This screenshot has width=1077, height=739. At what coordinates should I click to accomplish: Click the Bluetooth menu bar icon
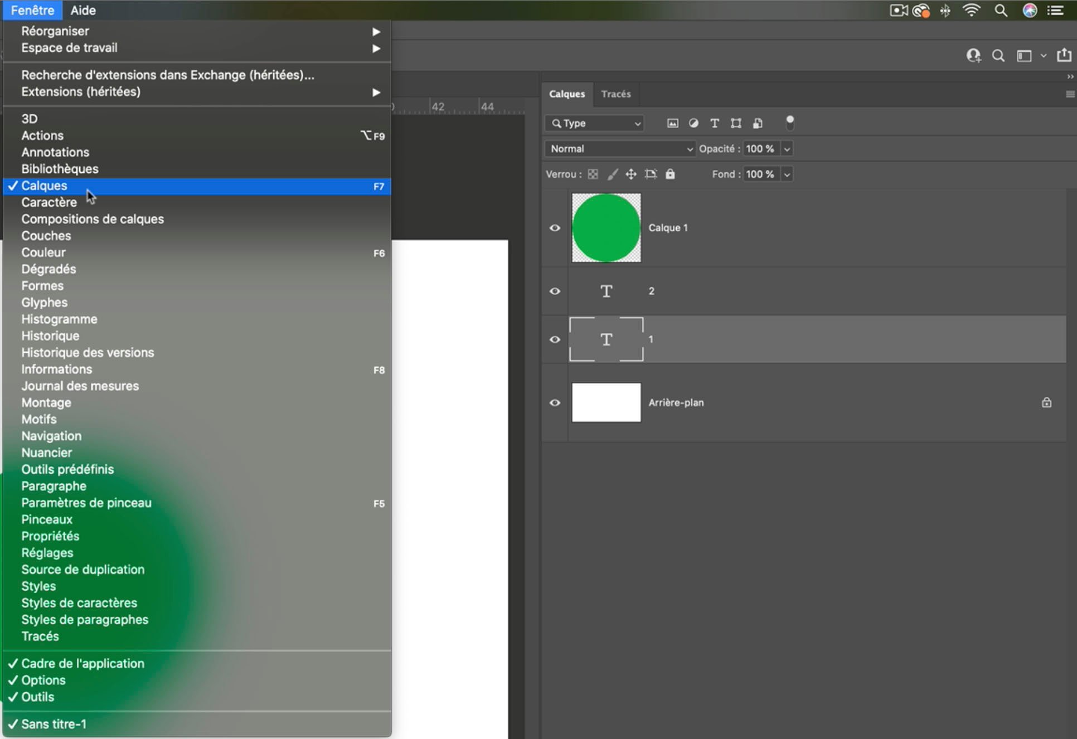(945, 11)
